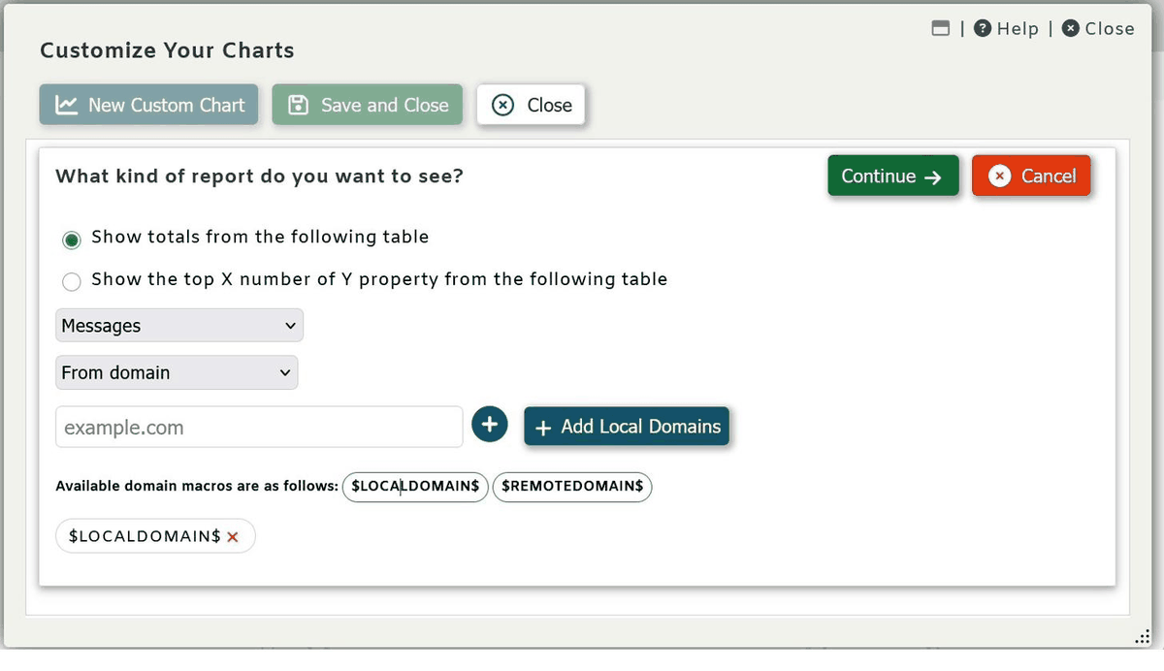1164x671 pixels.
Task: Click Save and Close button
Action: (x=368, y=105)
